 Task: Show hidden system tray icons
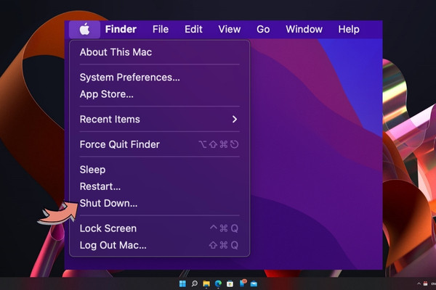419,283
